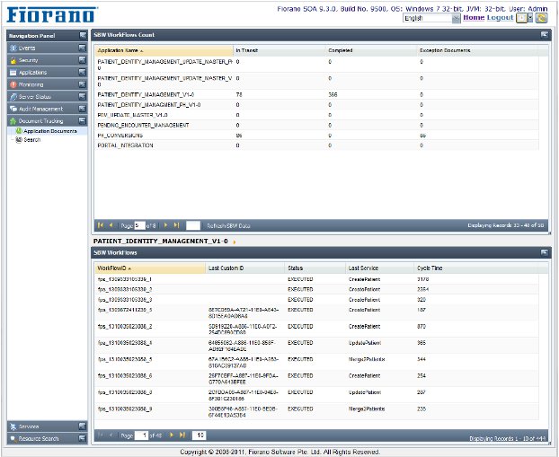Select workflow row with UpdatePatient cycle time 965
Viewport: 559px width, 457px height.
coord(317,346)
